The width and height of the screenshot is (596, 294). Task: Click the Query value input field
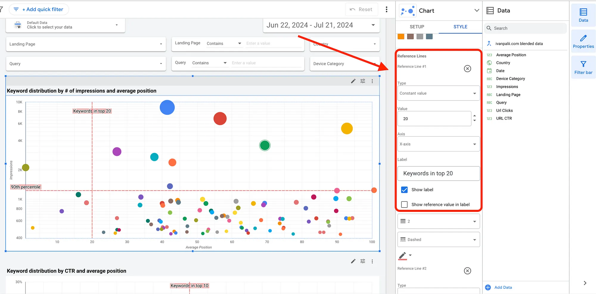(266, 63)
